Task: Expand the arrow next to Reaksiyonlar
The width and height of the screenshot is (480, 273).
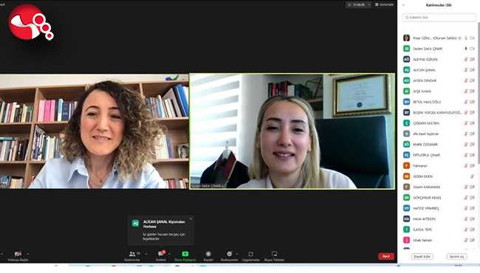Action: [x=237, y=254]
